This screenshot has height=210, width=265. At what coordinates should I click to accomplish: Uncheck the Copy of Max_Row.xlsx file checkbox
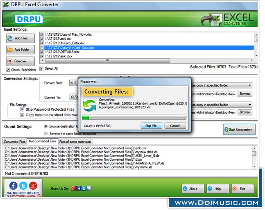(42, 34)
